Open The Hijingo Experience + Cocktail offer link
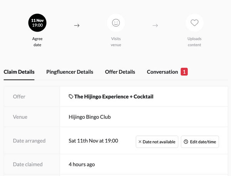Image resolution: width=231 pixels, height=176 pixels. pos(114,97)
